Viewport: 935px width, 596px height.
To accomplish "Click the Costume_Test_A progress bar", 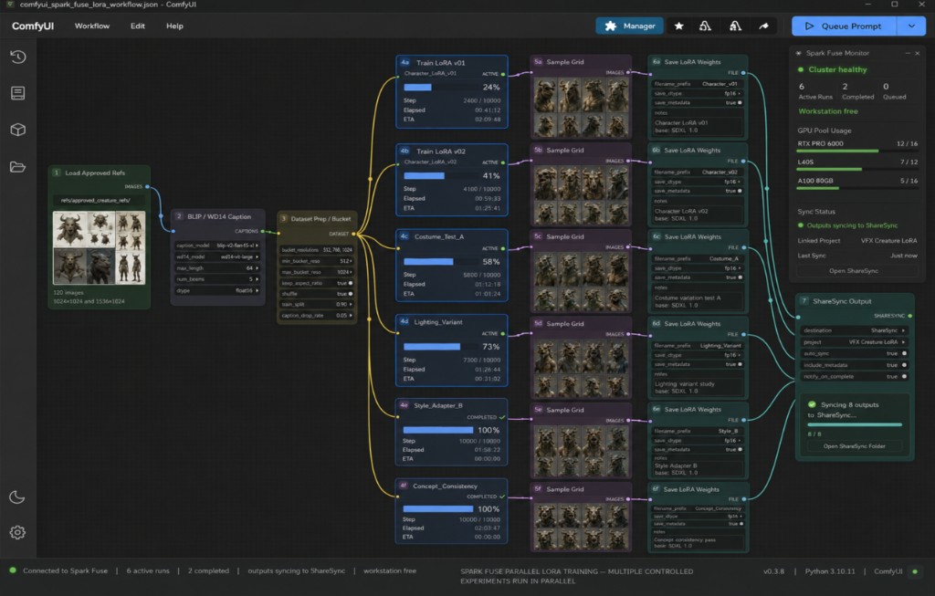I will [441, 262].
